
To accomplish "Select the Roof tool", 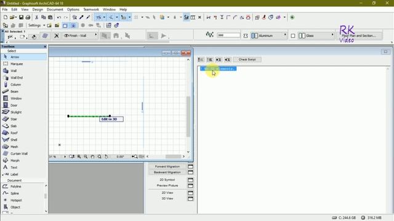I will pos(24,133).
